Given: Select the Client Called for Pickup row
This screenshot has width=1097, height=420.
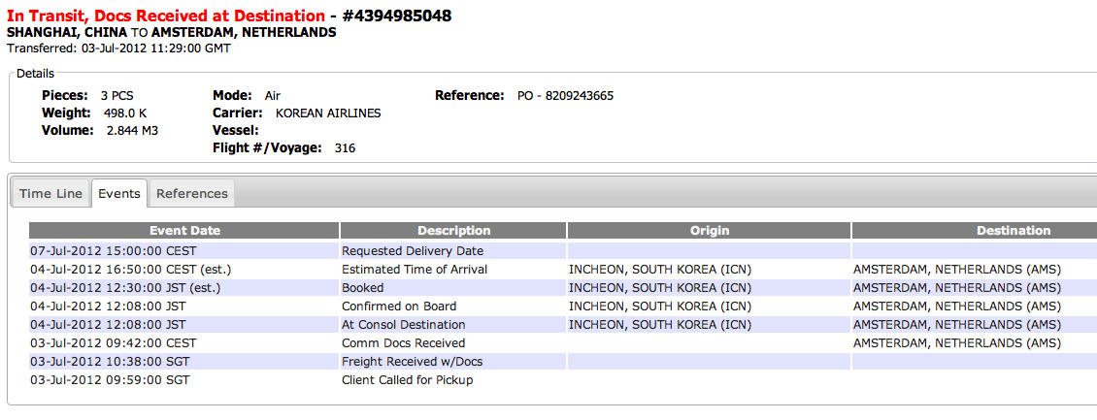Looking at the screenshot, I should (563, 380).
